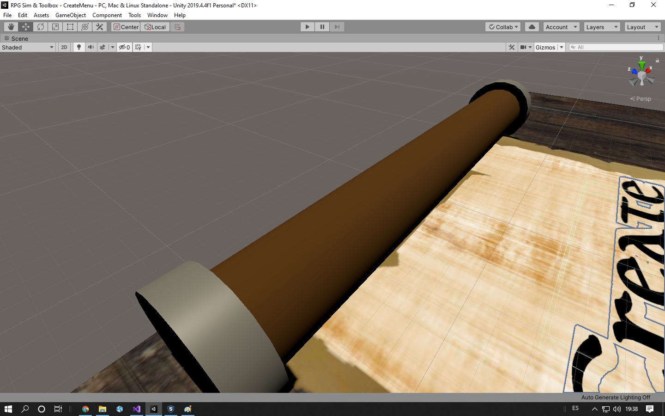Open File Explorer from taskbar
Image resolution: width=665 pixels, height=416 pixels.
point(103,409)
